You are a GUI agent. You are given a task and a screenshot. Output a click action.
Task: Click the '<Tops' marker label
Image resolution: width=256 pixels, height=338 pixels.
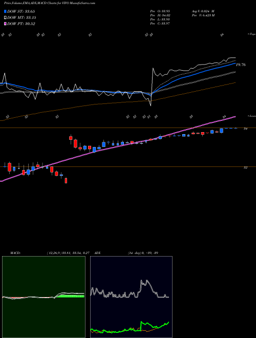(x=251, y=34)
